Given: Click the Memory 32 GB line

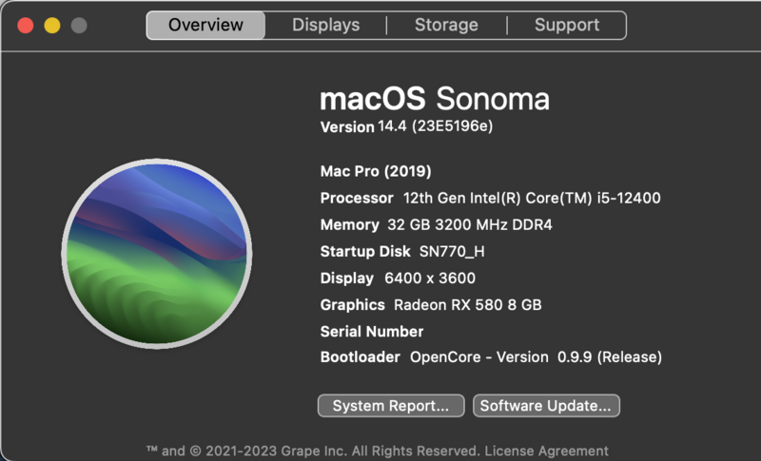Looking at the screenshot, I should pyautogui.click(x=436, y=224).
